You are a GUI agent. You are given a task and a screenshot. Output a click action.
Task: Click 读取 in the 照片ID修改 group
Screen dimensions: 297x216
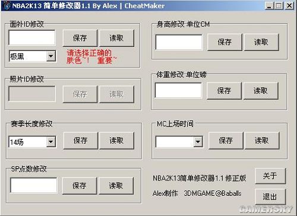[116, 94]
